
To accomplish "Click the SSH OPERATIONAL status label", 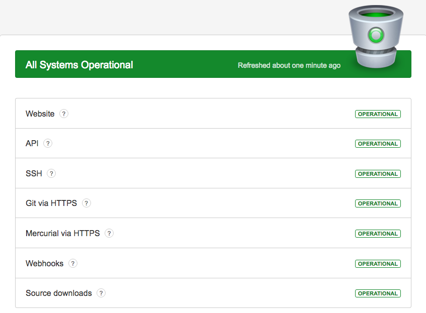I will [x=378, y=174].
